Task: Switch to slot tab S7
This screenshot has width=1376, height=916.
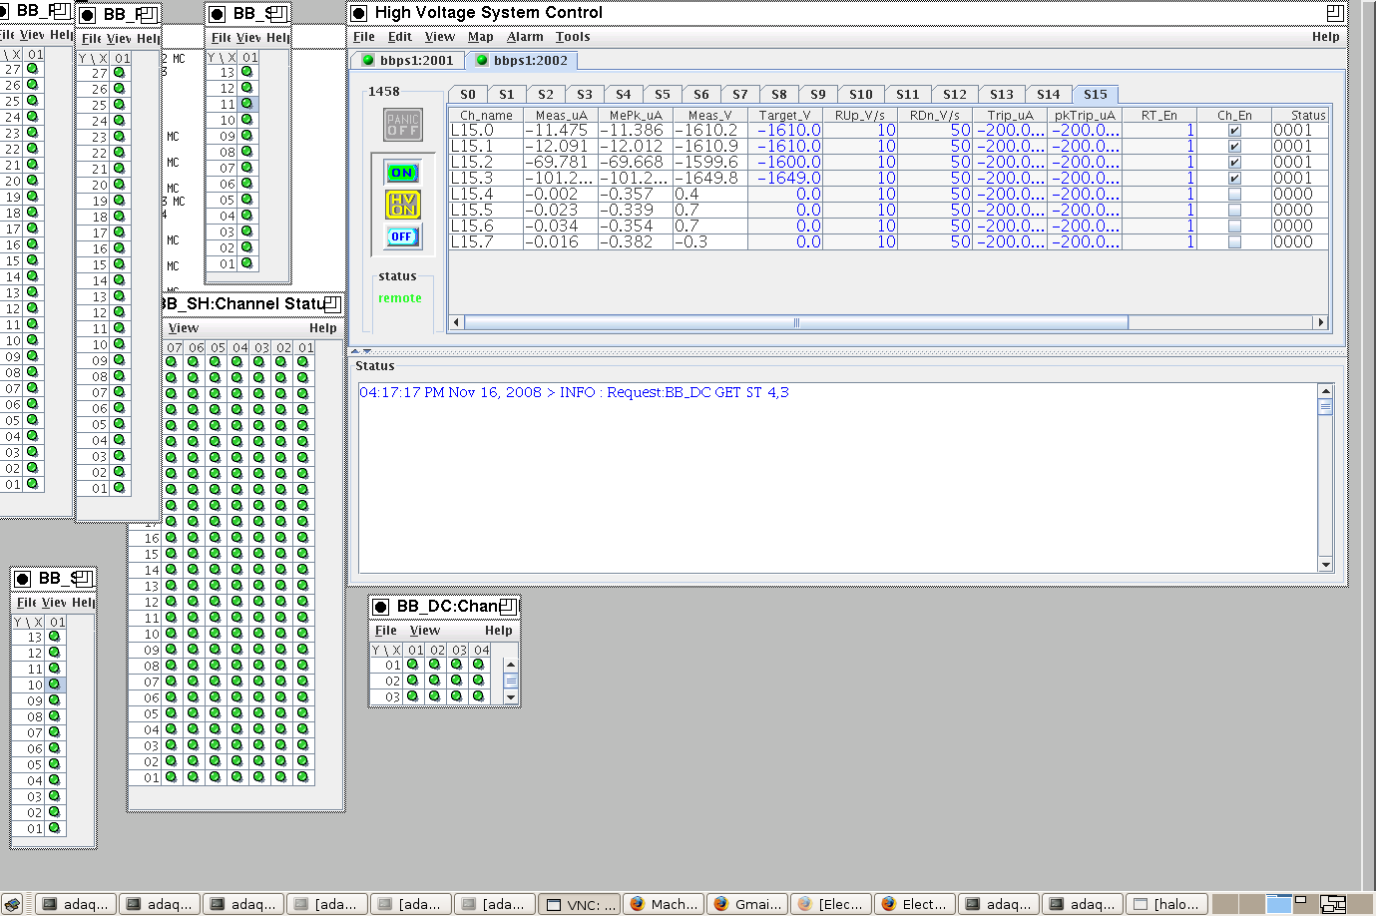Action: click(740, 95)
